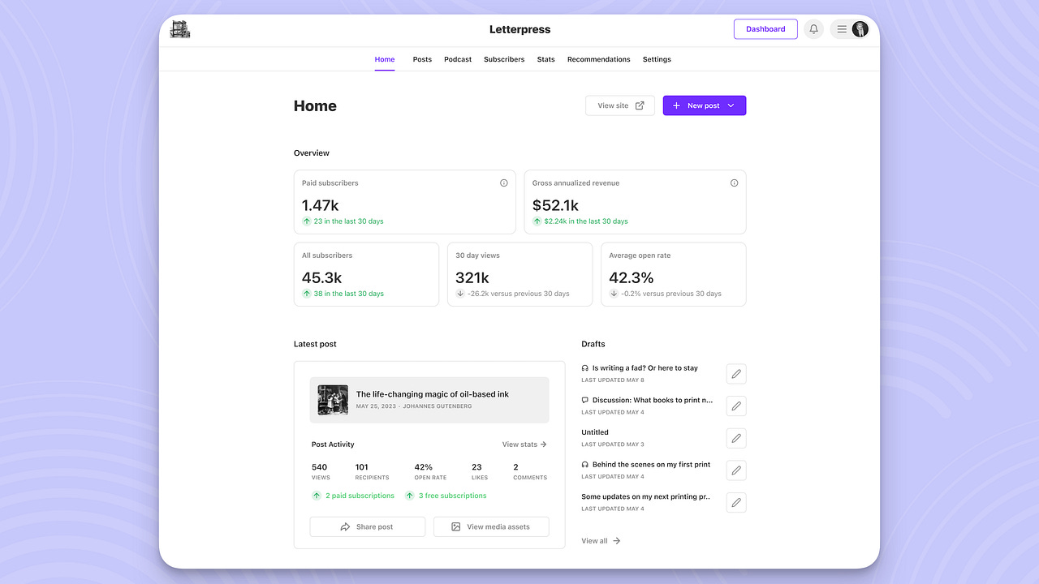Click the arrow icon beside 2 paid subscriptions
The width and height of the screenshot is (1039, 584).
(x=317, y=496)
